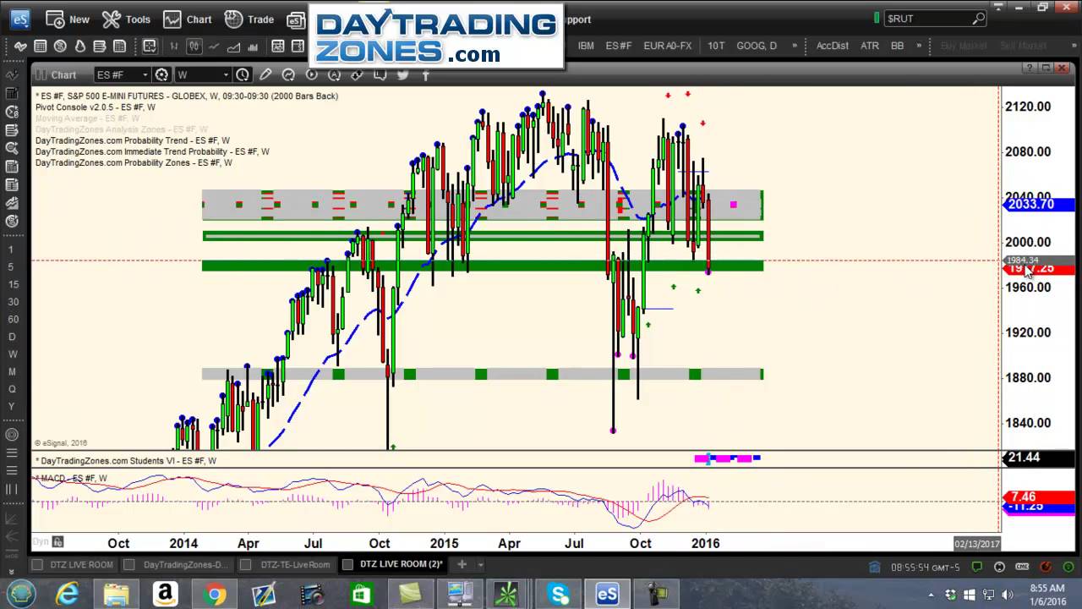Add the BB study shortcut
The height and width of the screenshot is (609, 1082).
(898, 46)
